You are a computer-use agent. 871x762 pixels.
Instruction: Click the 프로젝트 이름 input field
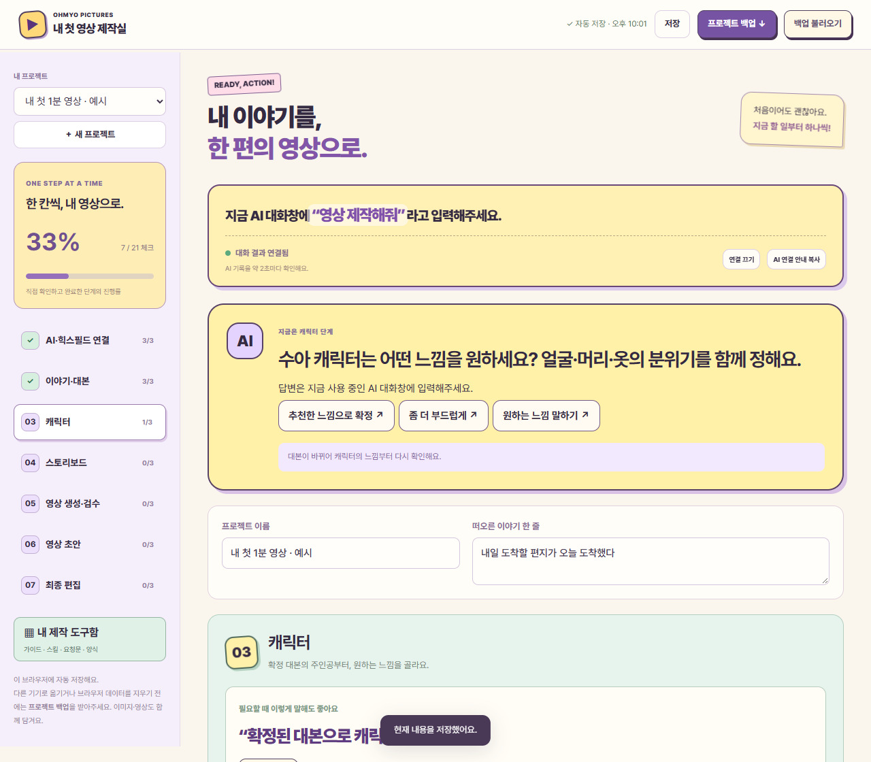tap(341, 553)
